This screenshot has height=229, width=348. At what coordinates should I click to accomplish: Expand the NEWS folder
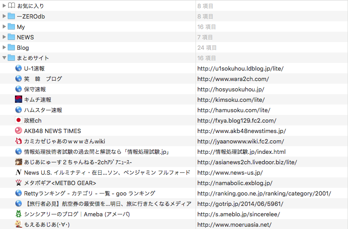coord(4,37)
